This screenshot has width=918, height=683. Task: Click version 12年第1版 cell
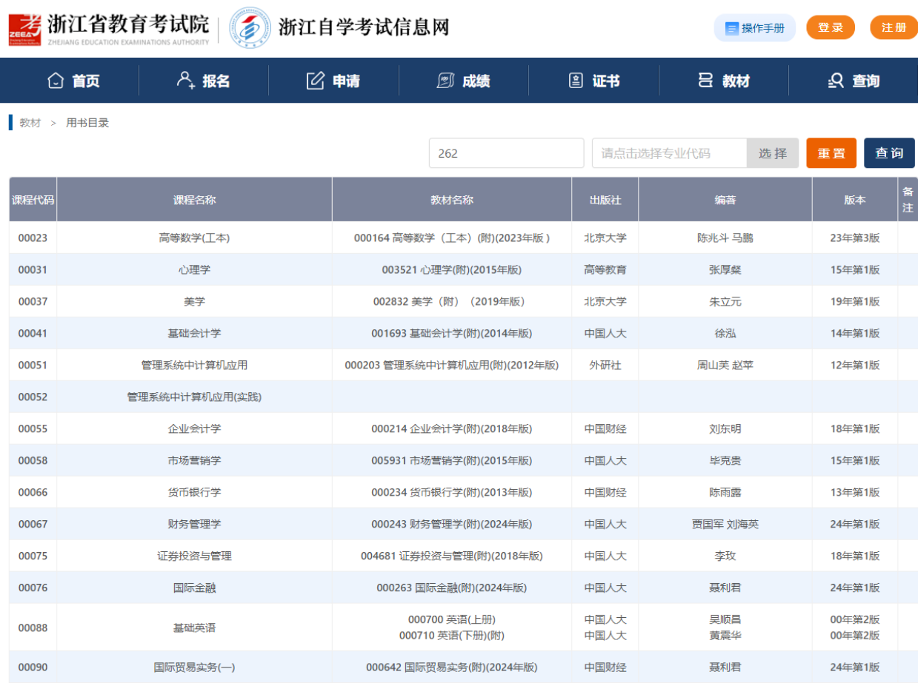click(855, 365)
